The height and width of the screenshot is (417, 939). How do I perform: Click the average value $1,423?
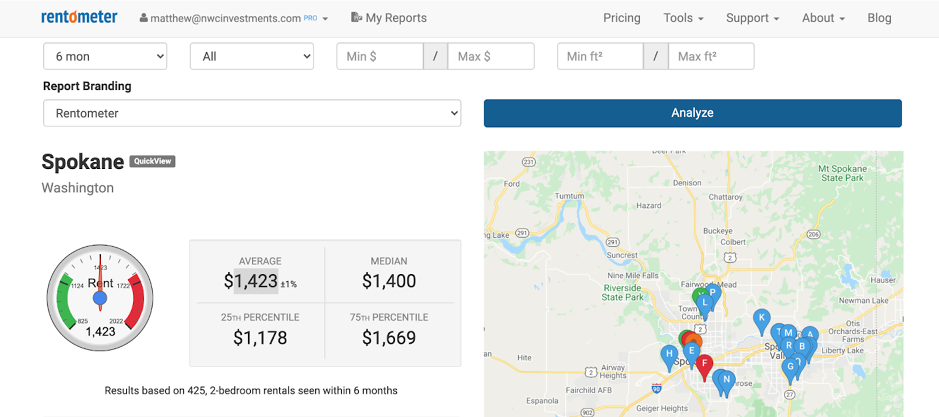point(251,281)
